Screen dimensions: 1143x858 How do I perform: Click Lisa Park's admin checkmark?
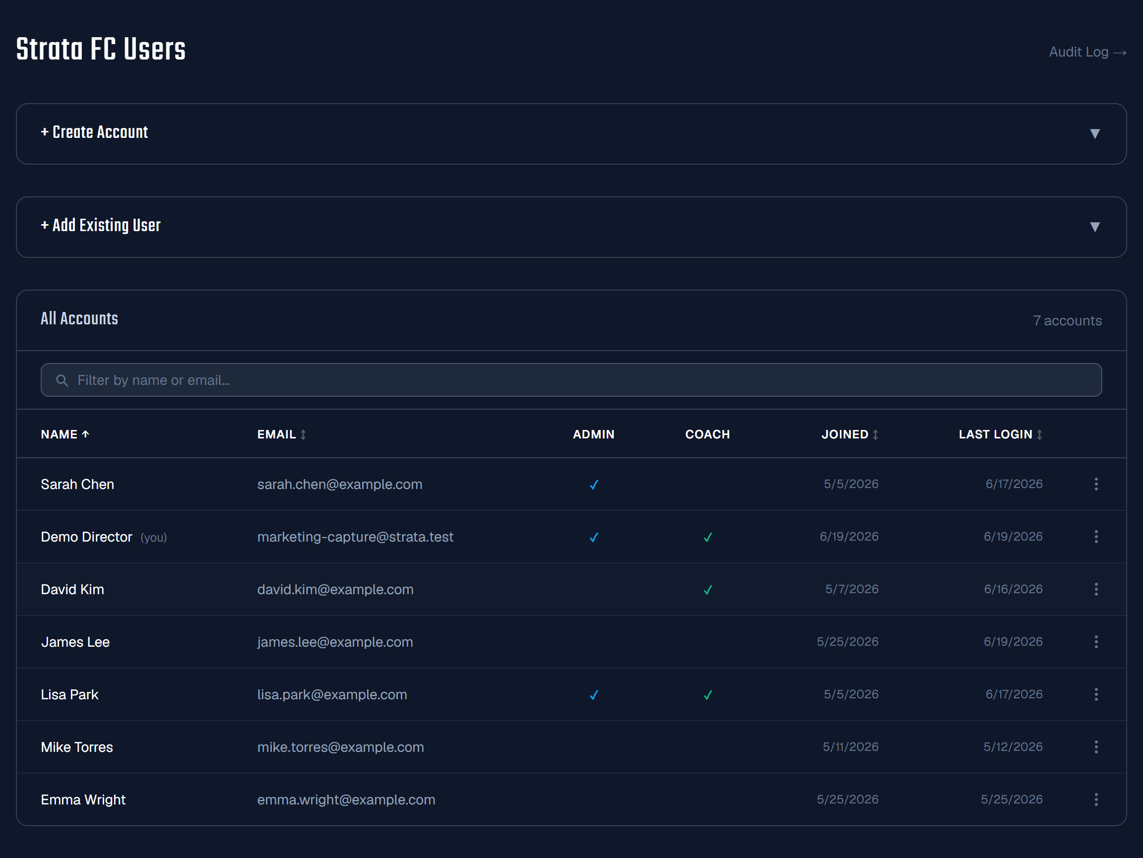(594, 695)
